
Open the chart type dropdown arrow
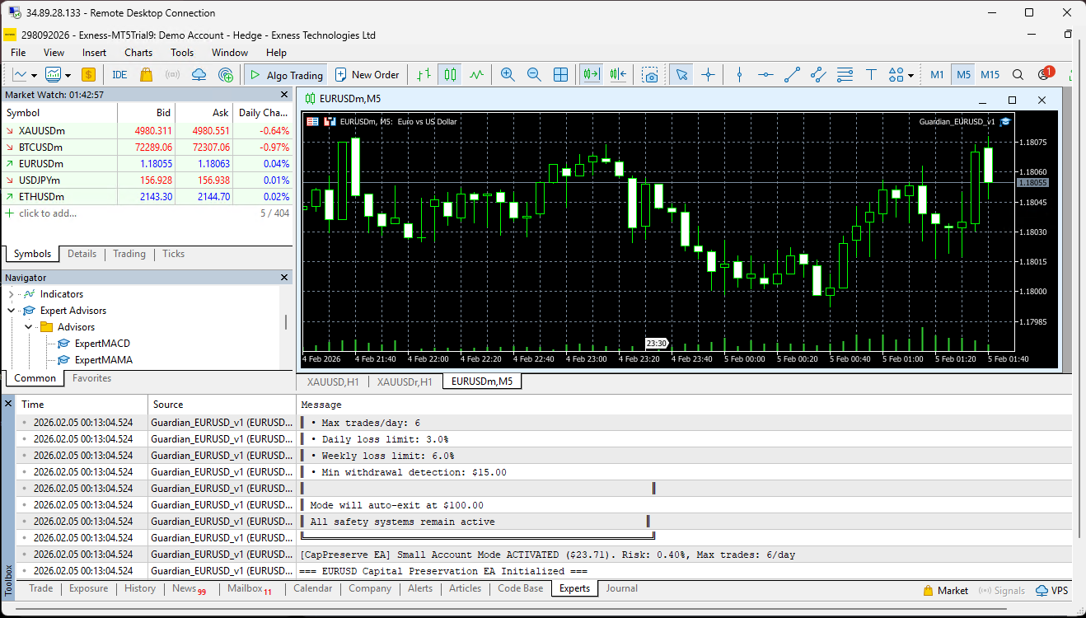coord(34,75)
